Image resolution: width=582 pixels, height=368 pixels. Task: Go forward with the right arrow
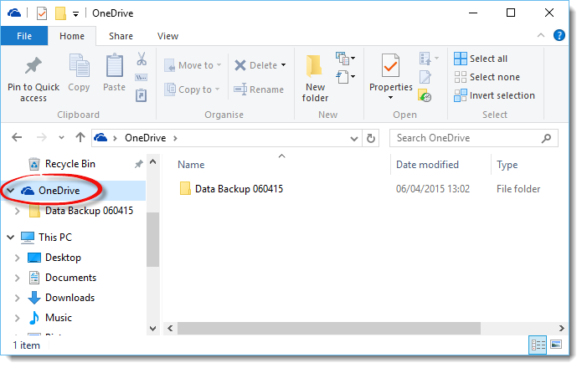point(42,138)
